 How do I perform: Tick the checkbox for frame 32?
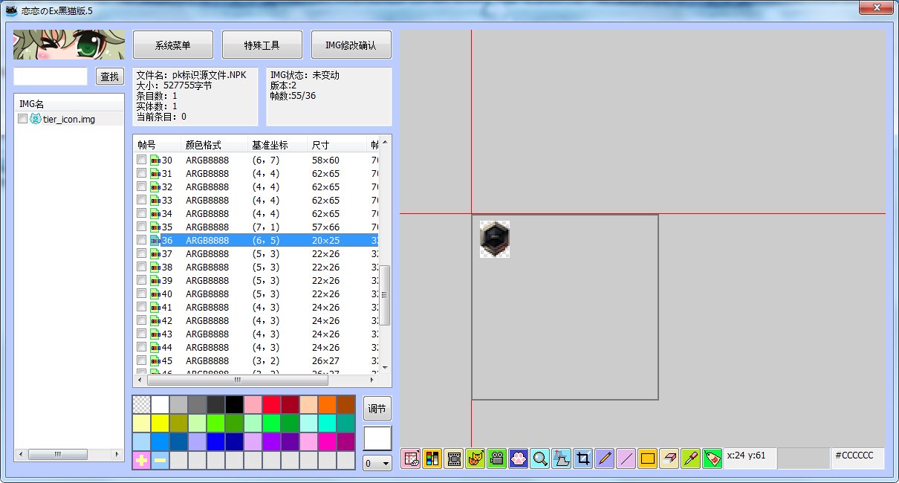(x=141, y=187)
